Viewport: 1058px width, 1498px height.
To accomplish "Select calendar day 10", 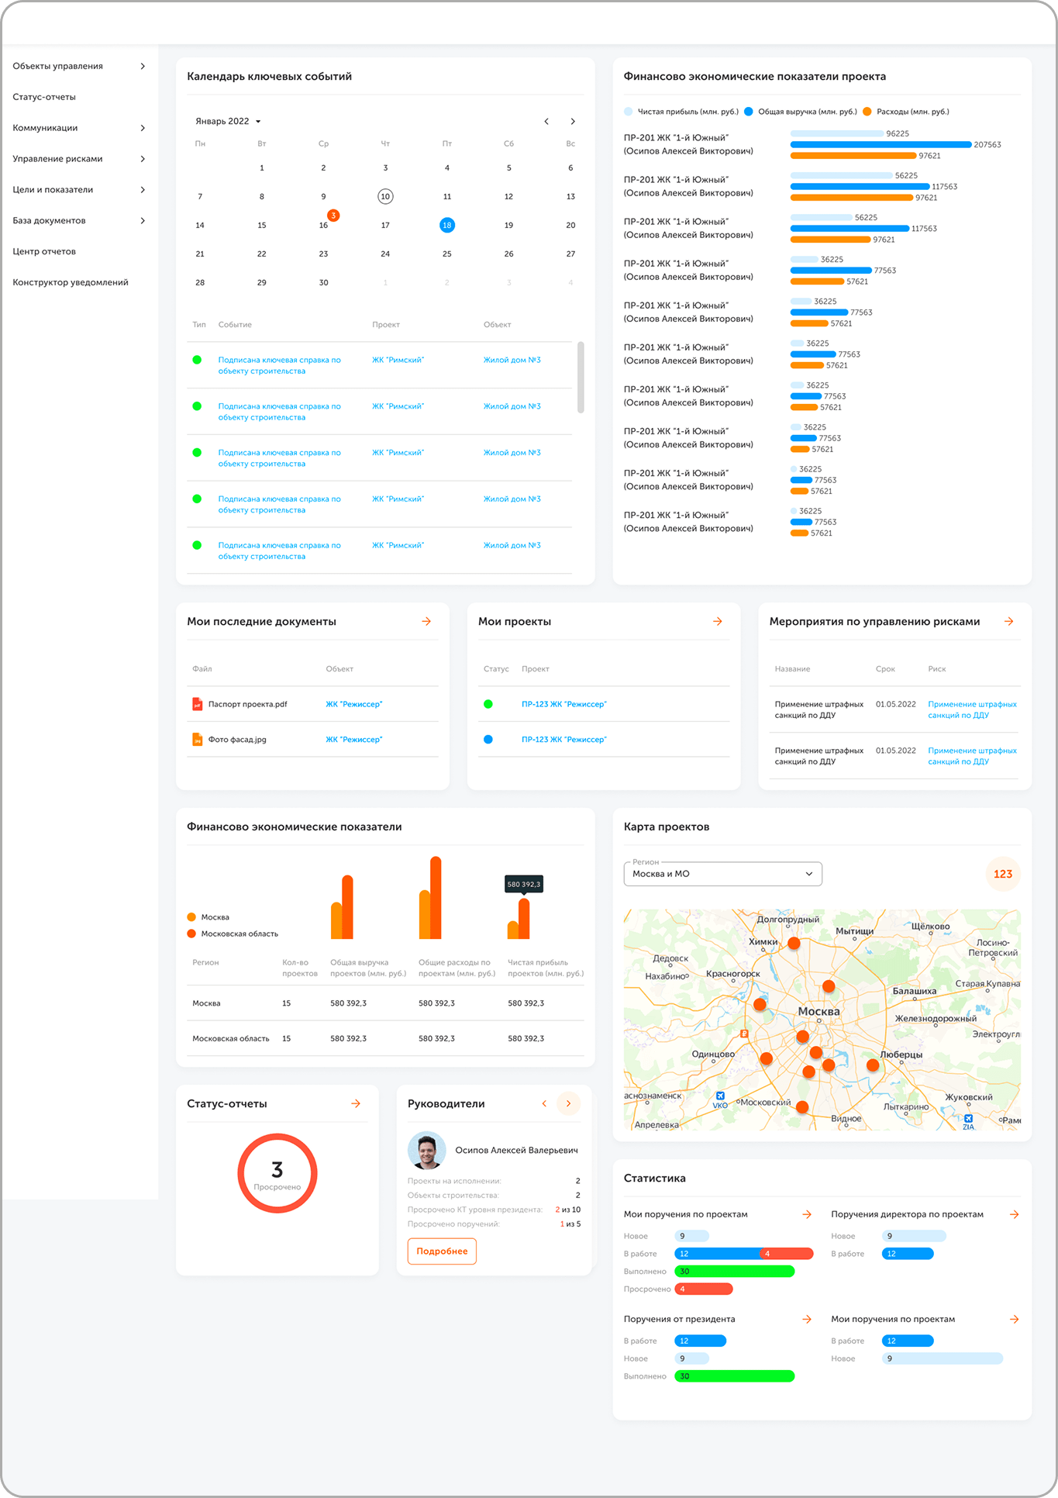I will pos(385,197).
